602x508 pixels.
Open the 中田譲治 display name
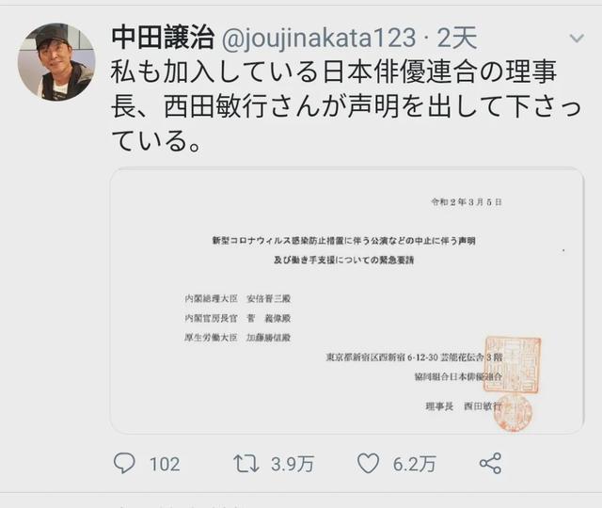[163, 38]
